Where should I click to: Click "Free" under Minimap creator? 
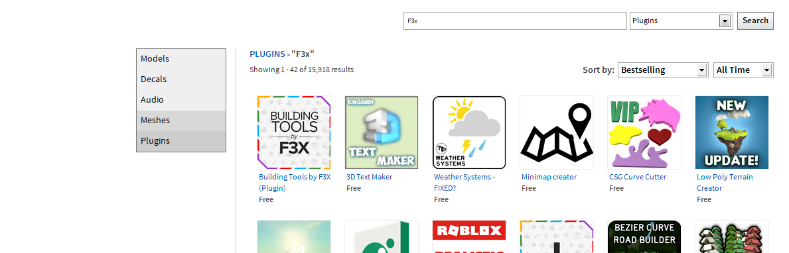[x=529, y=188]
